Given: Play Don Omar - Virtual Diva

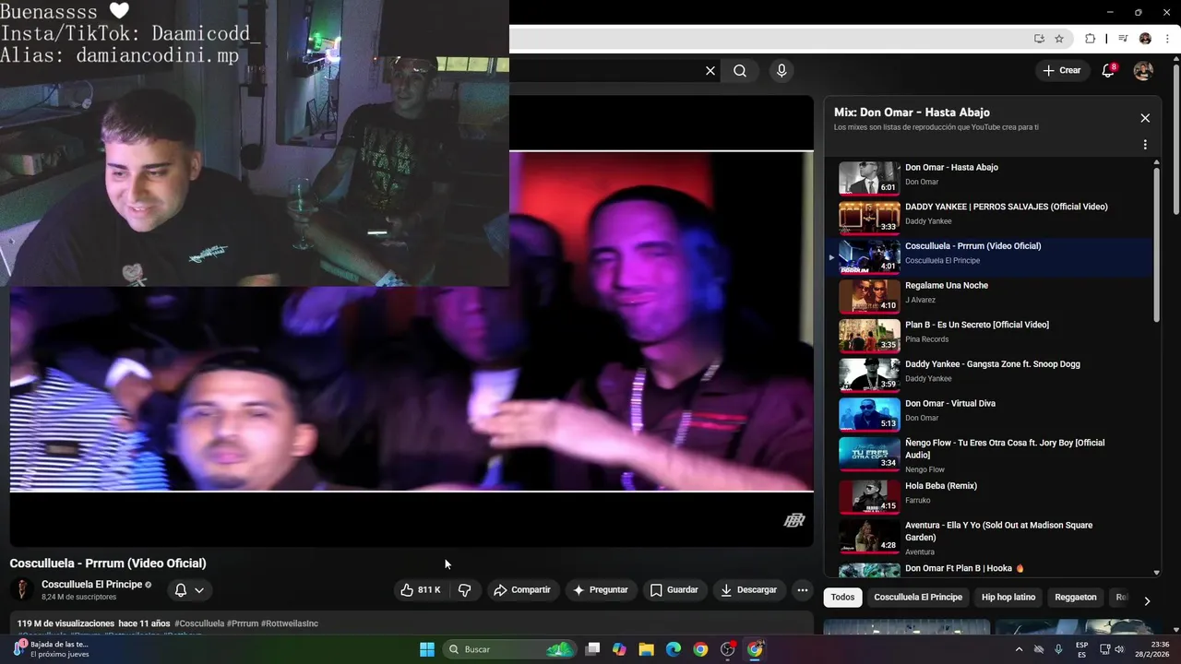Looking at the screenshot, I should 990,414.
